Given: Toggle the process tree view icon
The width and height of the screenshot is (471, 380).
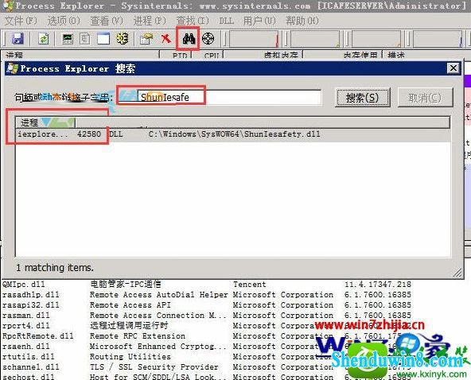Looking at the screenshot, I should [x=85, y=39].
